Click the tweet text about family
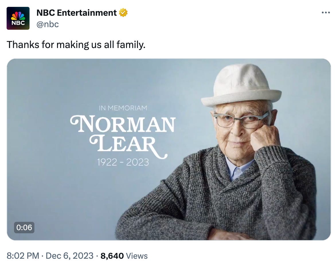 [x=76, y=45]
